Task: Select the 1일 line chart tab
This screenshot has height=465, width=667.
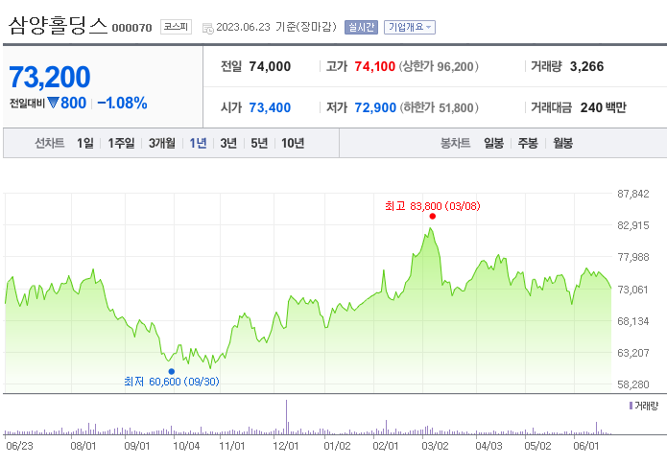Action: (x=85, y=143)
